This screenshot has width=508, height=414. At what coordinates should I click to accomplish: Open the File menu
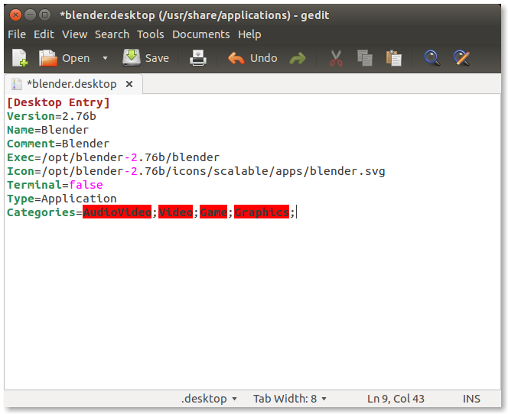tap(17, 34)
